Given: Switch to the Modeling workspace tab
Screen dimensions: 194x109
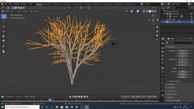Looking at the screenshot, I should click(48, 4).
